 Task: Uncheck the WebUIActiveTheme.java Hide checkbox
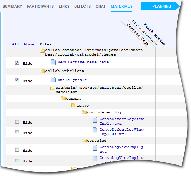coord(17,63)
